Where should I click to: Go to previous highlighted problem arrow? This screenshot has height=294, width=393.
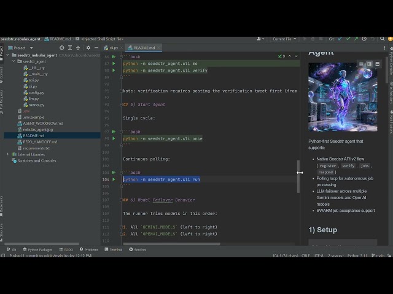pyautogui.click(x=290, y=56)
